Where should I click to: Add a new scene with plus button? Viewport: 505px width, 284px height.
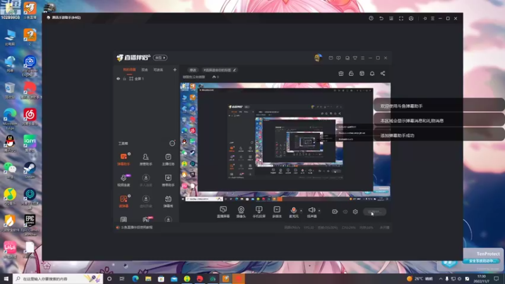tap(175, 69)
